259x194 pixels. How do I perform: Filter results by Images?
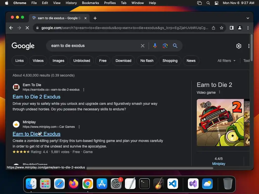(58, 61)
